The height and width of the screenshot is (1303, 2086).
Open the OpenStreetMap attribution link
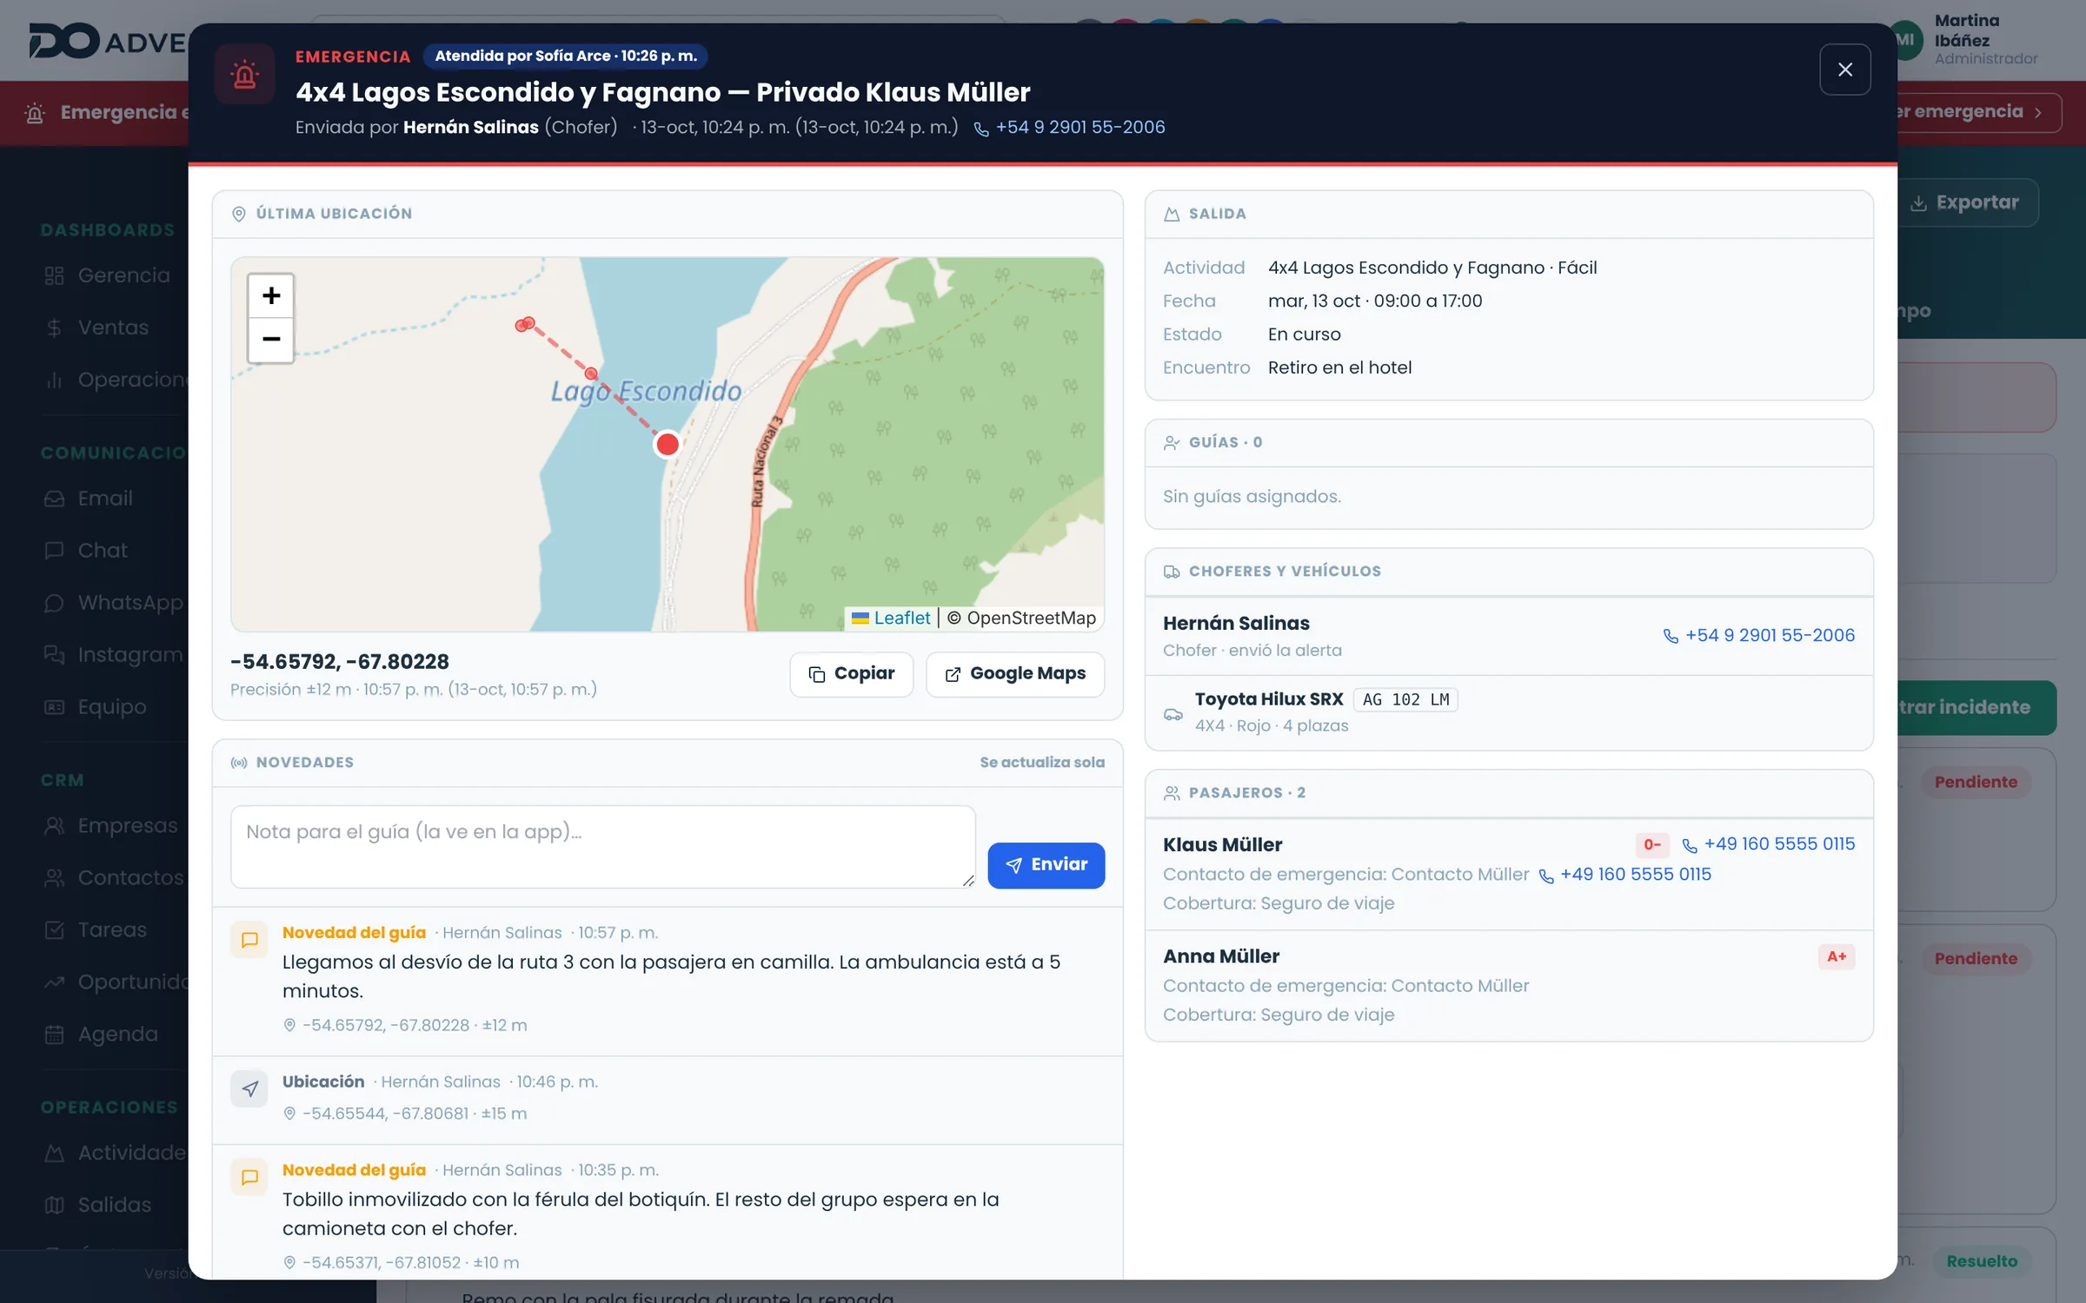coord(1031,618)
